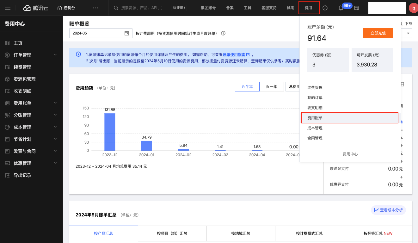The height and width of the screenshot is (243, 418).
Task: Open 收支明细 in the left sidebar
Action: pyautogui.click(x=22, y=91)
